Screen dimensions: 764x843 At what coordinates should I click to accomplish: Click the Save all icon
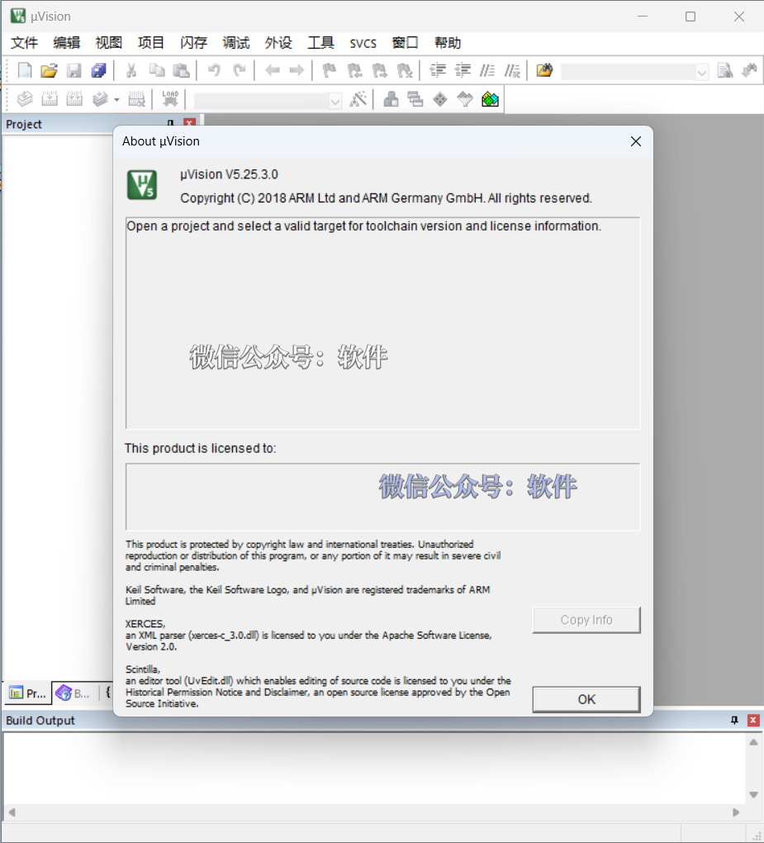coord(99,70)
